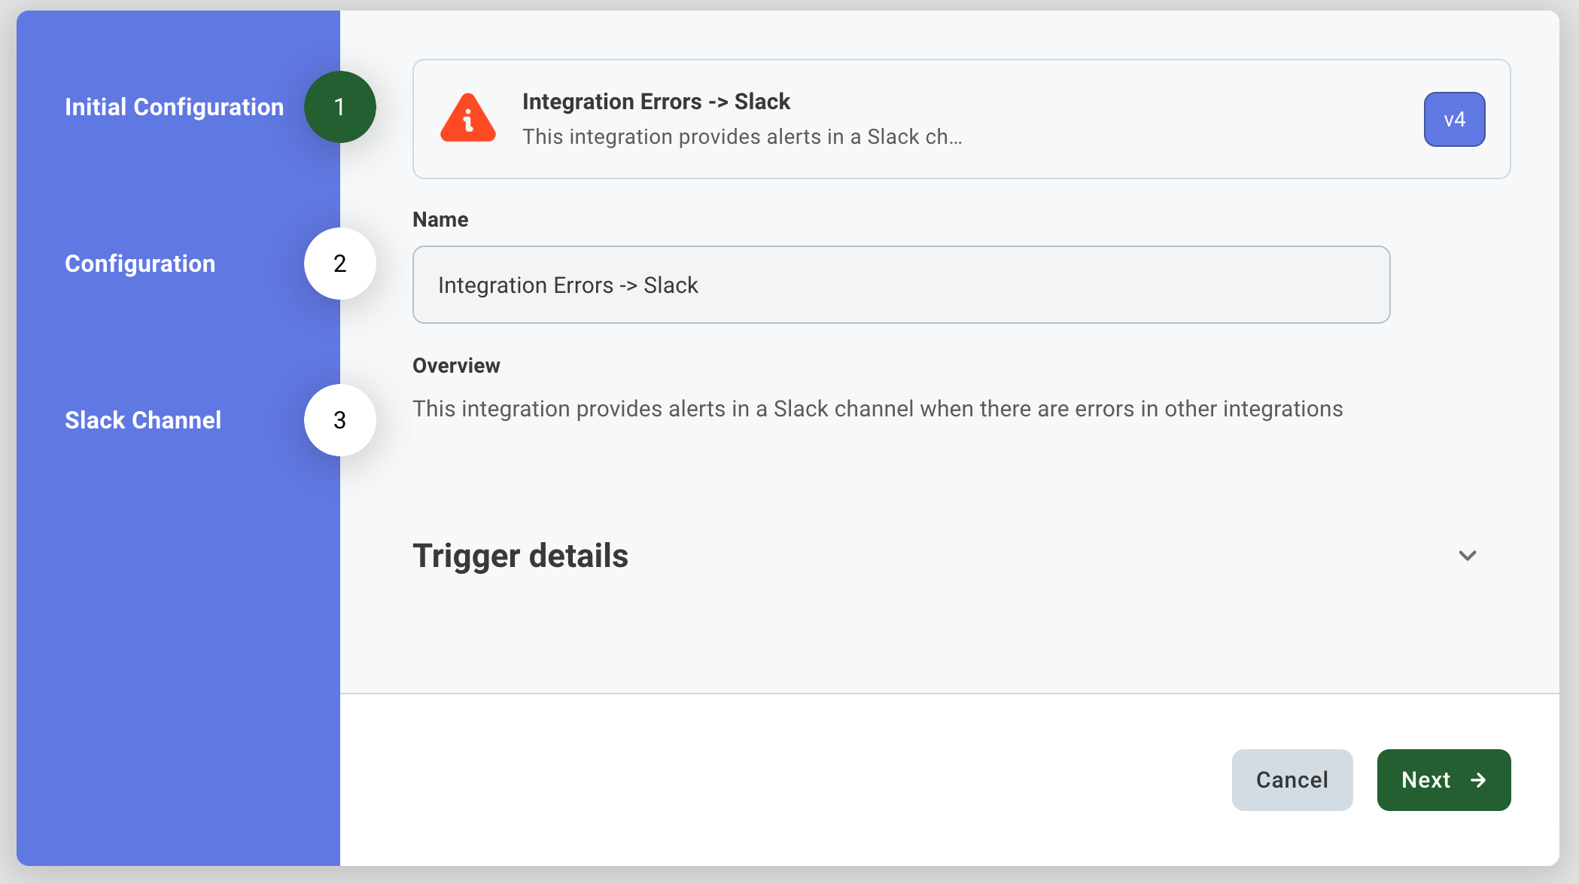
Task: Open the Slack Channel step label
Action: [x=143, y=420]
